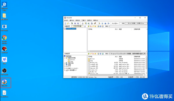Open the 操作(A) menu
Screen dimensions: 174x101
(72, 20)
